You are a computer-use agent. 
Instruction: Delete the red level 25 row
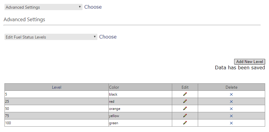point(231,102)
